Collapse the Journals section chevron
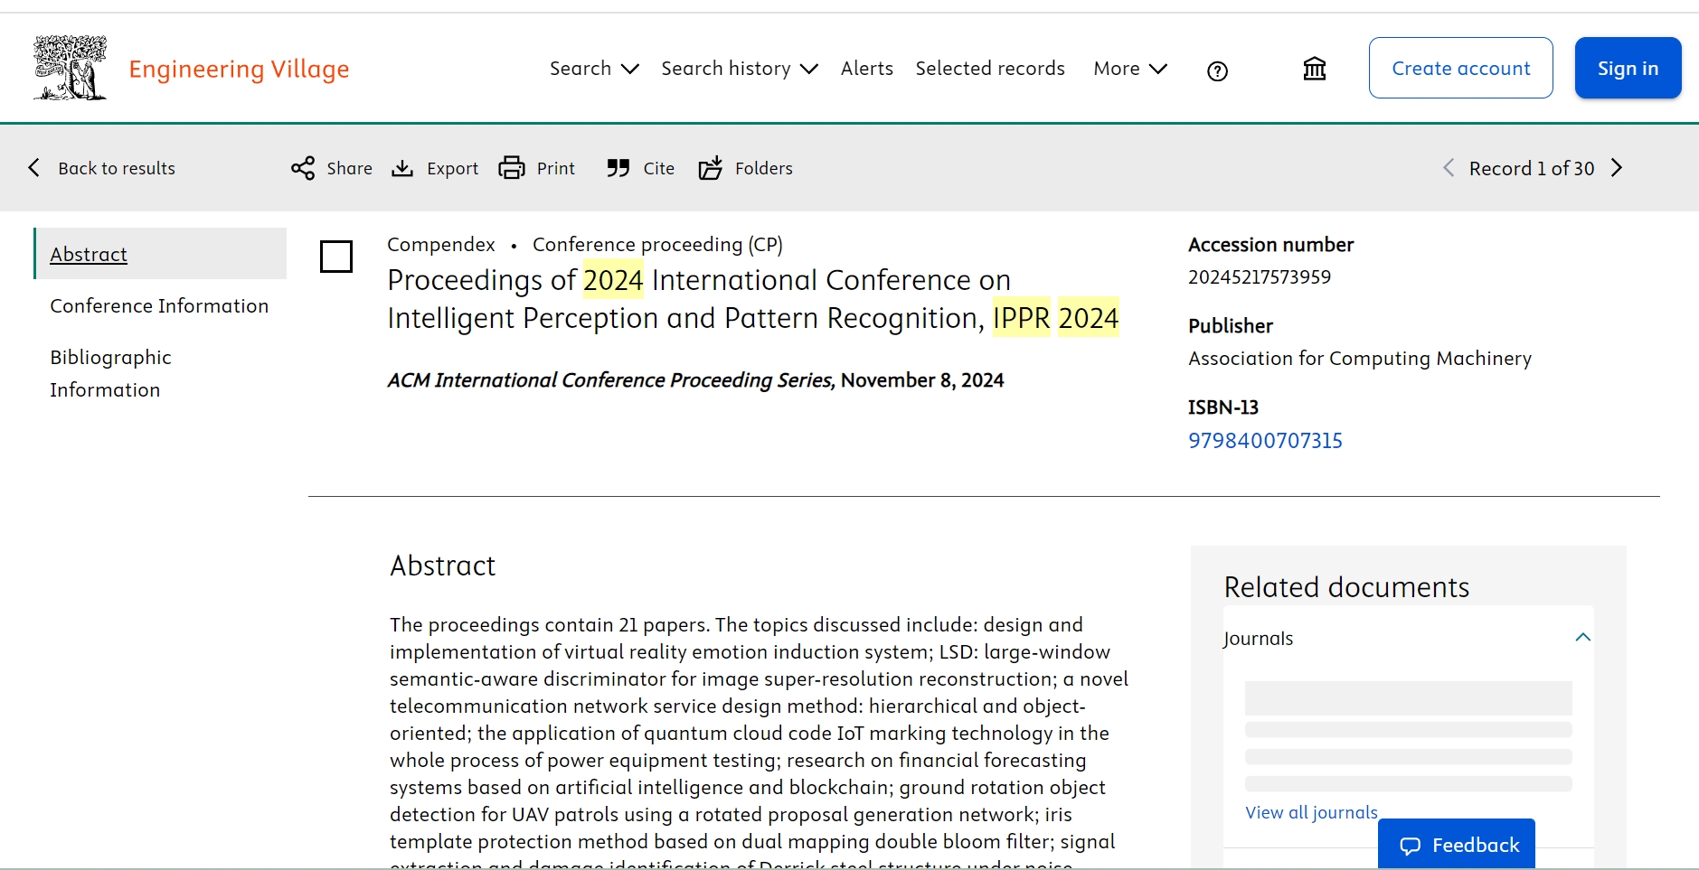The image size is (1699, 870). pos(1582,637)
